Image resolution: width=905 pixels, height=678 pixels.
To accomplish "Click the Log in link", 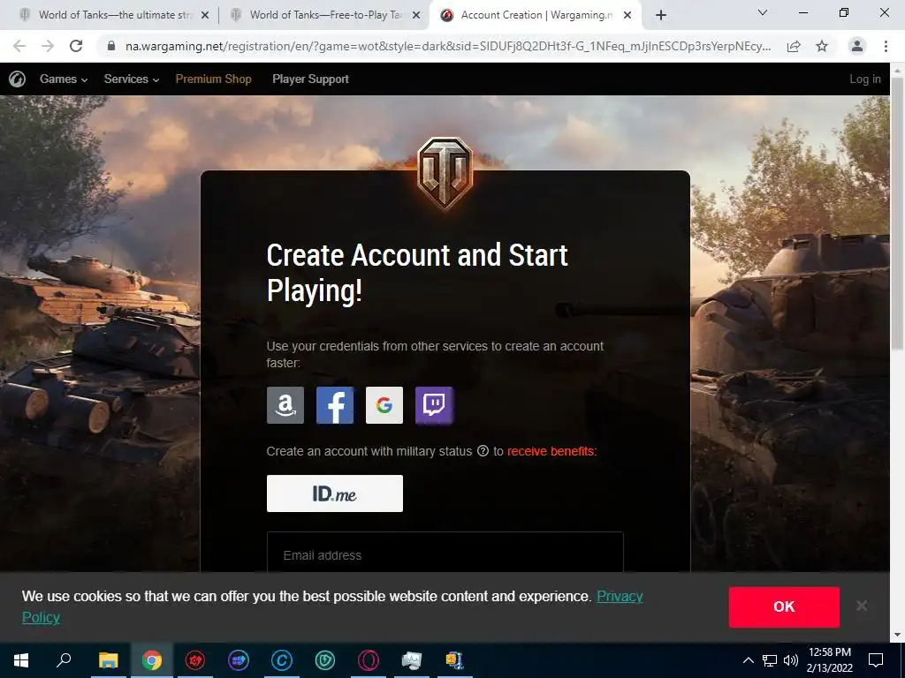I will pos(865,79).
